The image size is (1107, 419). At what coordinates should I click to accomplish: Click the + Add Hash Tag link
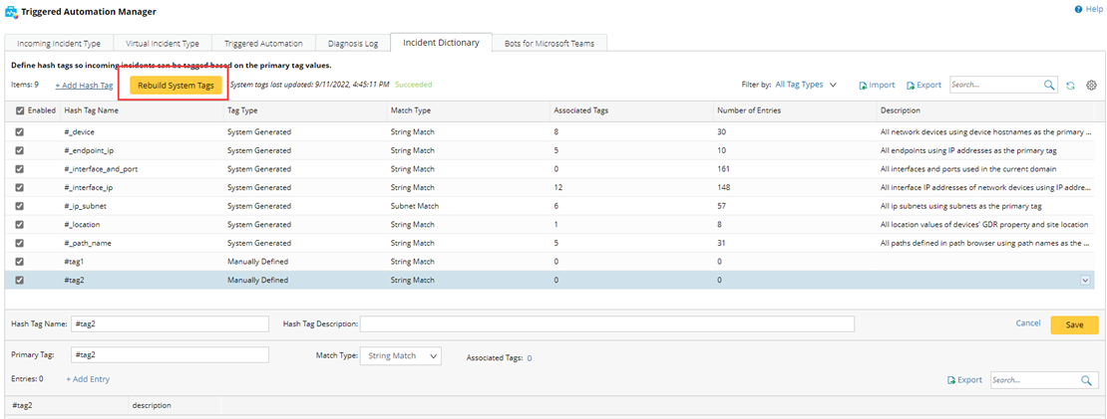tap(84, 86)
